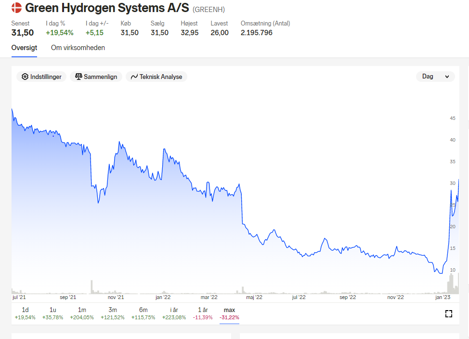Select the Oversigt tab
Image resolution: width=469 pixels, height=339 pixels.
[x=24, y=48]
